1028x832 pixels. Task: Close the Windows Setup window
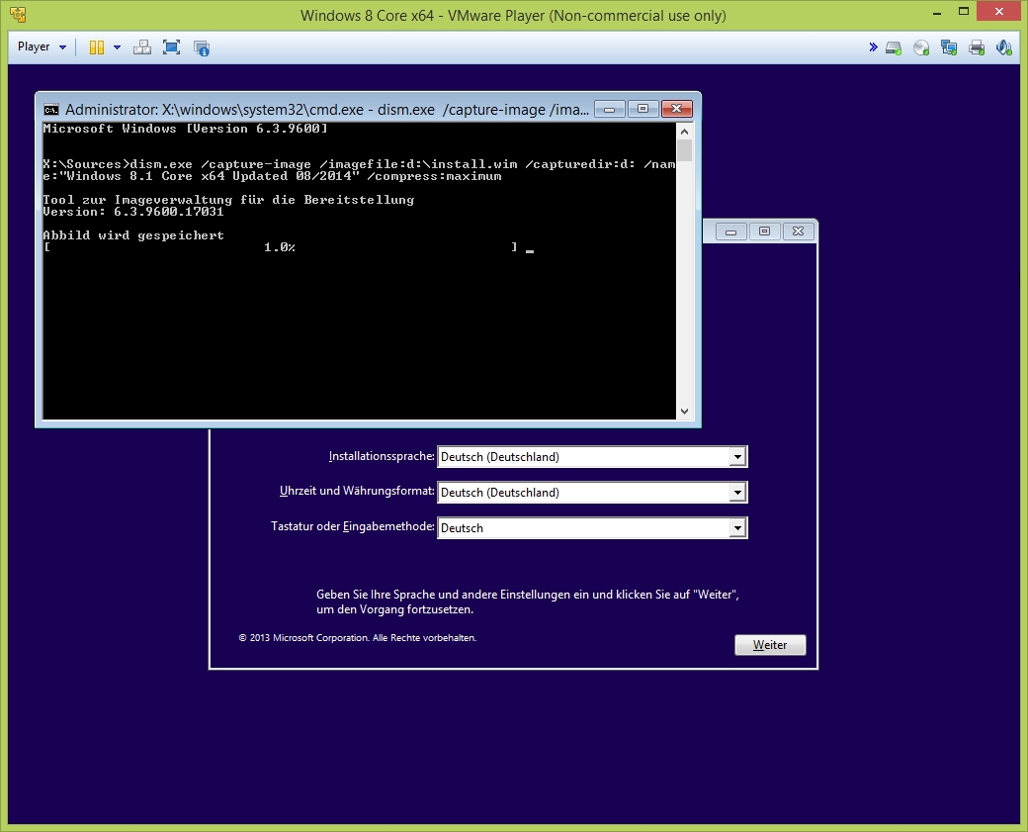[798, 231]
